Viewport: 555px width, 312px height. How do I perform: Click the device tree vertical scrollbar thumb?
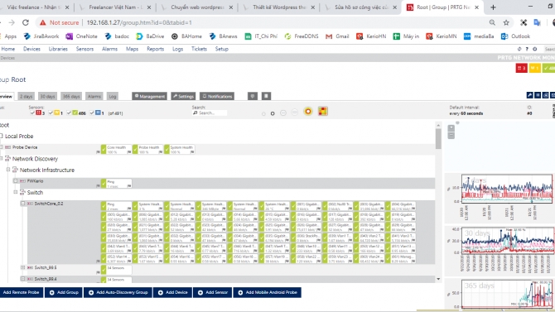pyautogui.click(x=438, y=139)
